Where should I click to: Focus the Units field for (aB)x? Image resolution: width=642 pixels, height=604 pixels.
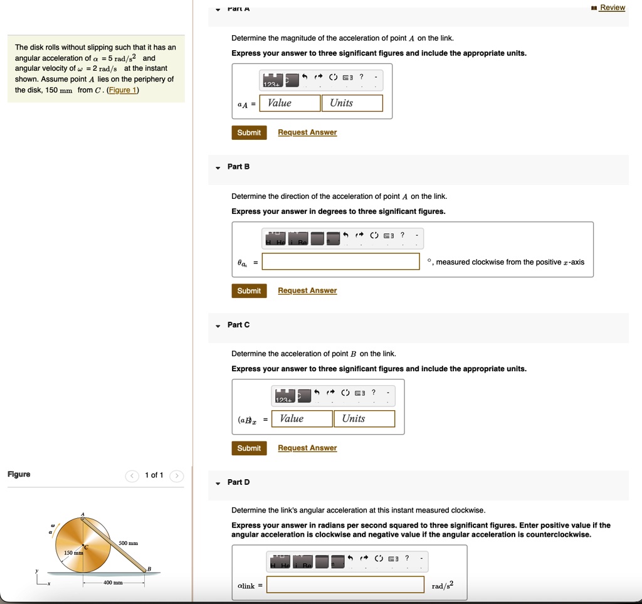(x=364, y=419)
